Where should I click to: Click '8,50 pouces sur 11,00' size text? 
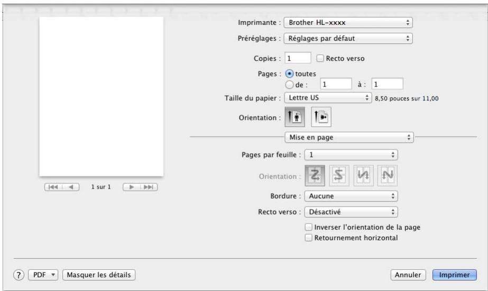click(407, 98)
